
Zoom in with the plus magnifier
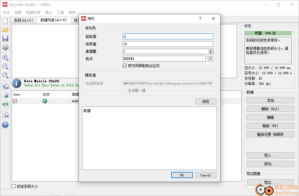tap(5, 58)
